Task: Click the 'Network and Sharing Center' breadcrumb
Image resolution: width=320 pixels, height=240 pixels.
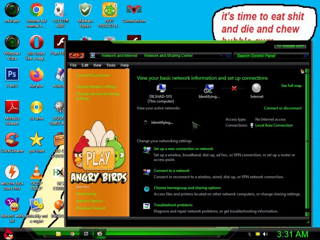Action: 168,56
